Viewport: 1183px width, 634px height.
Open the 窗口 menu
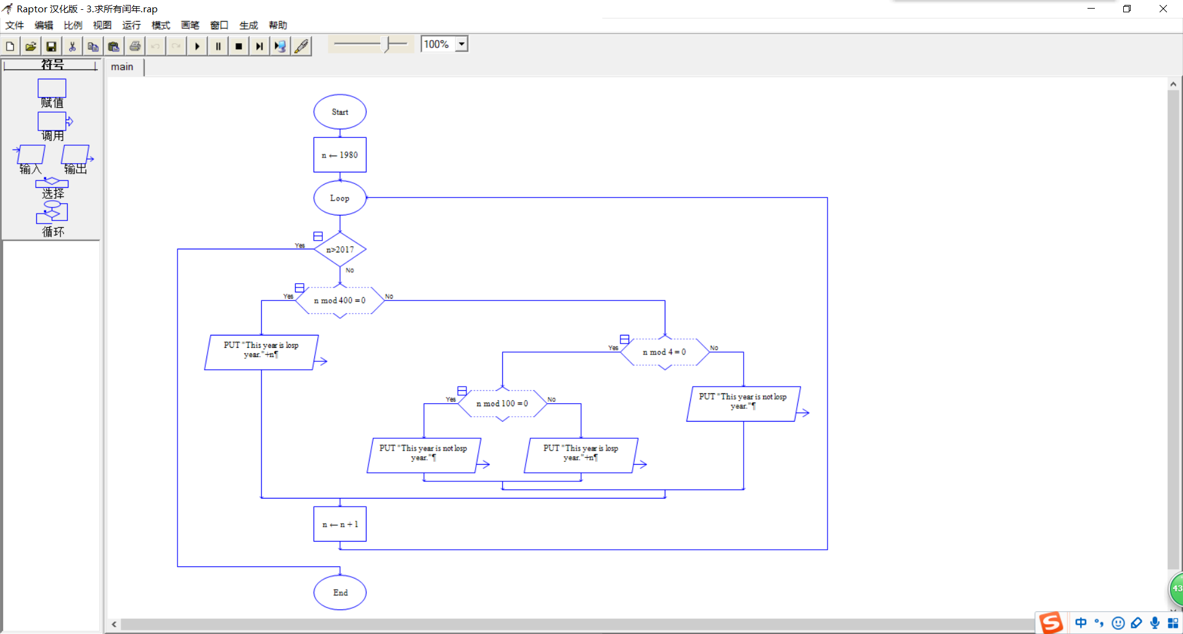tap(219, 25)
